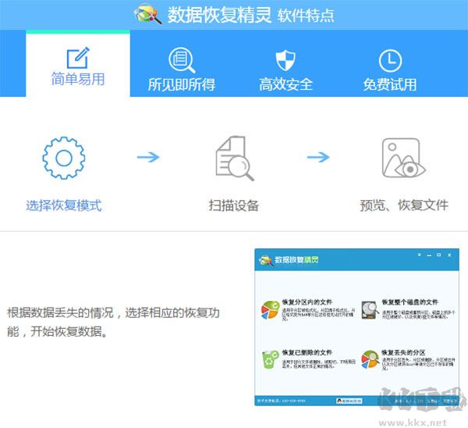
Task: Click the 预览、恢复文件 step label
Action: (404, 205)
